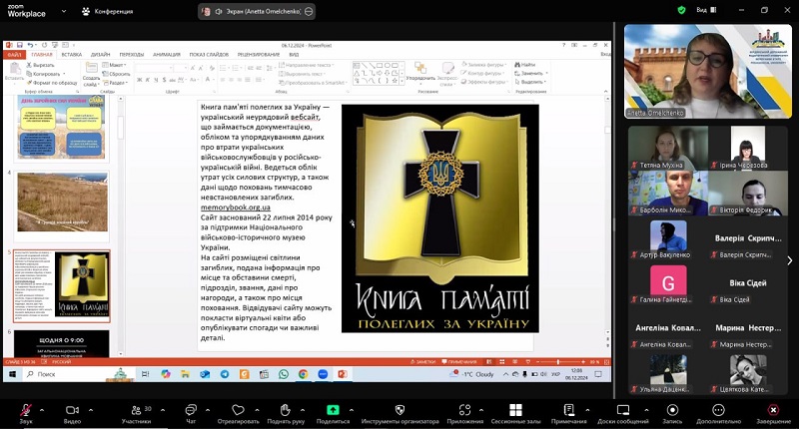The image size is (799, 429).
Task: Click Windows Start button
Action: tap(13, 374)
